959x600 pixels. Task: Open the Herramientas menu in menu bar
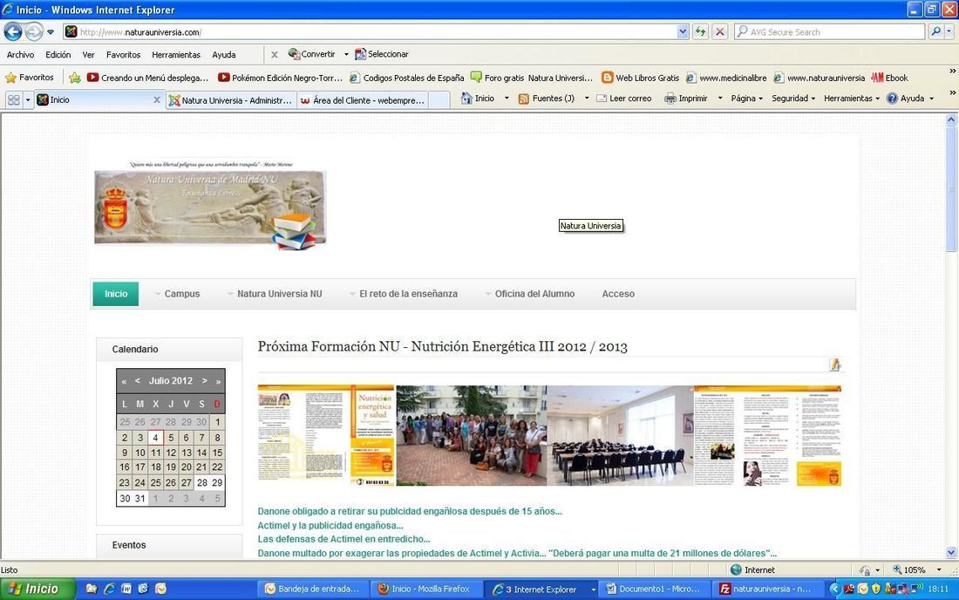pyautogui.click(x=176, y=54)
